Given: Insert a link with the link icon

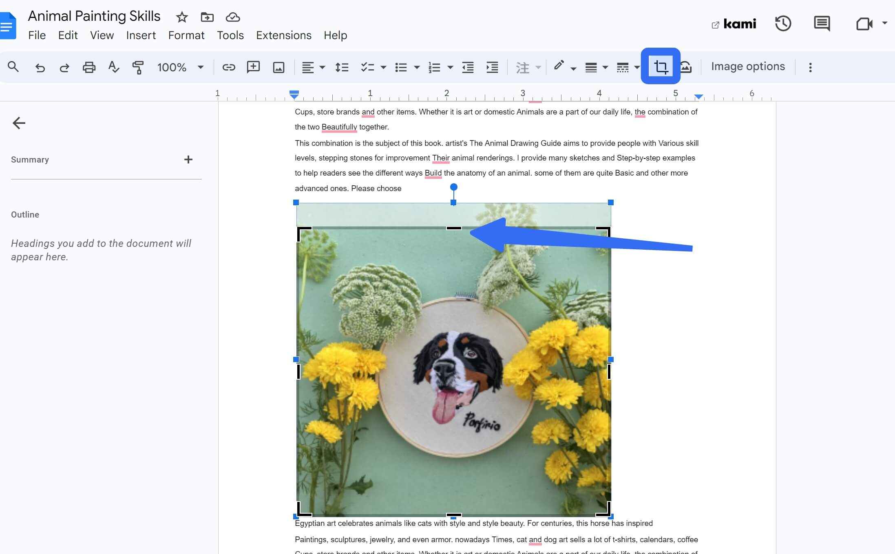Looking at the screenshot, I should point(228,67).
